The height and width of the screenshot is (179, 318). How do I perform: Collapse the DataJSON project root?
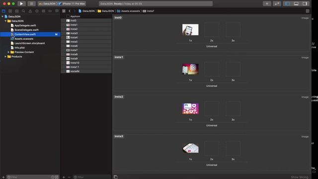[2, 16]
